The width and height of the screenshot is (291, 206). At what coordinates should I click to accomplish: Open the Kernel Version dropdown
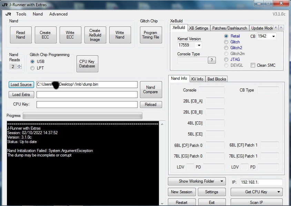coord(199,45)
